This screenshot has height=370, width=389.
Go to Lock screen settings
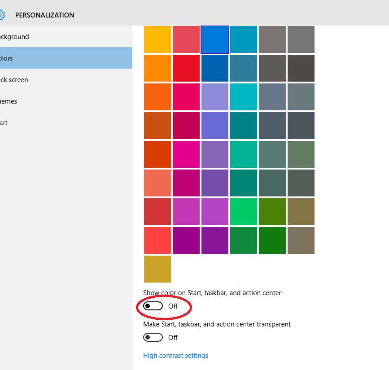(x=14, y=80)
